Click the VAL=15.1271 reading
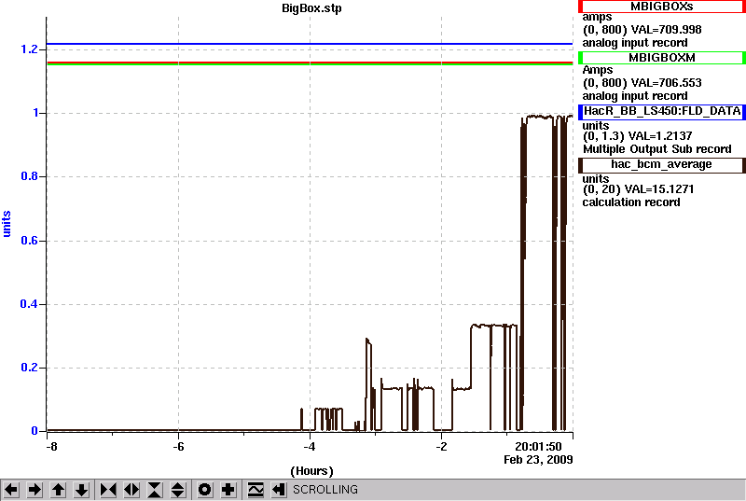The image size is (746, 501). pyautogui.click(x=659, y=189)
